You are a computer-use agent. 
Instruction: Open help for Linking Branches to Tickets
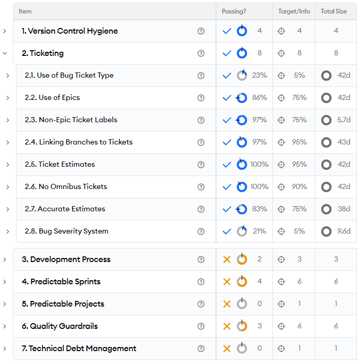(201, 142)
